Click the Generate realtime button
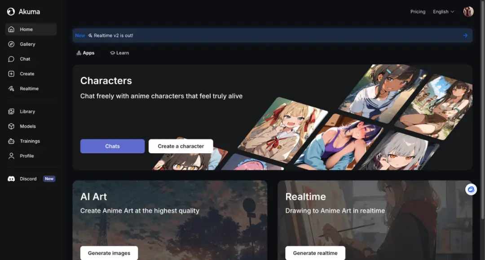Screen dimensions: 485x260 point(315,253)
